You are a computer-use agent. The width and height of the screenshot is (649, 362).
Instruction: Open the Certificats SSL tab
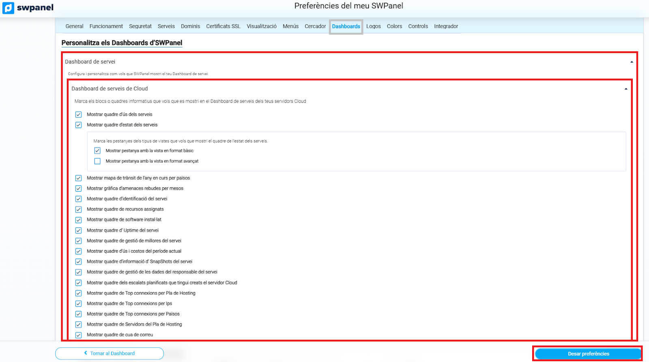[223, 26]
